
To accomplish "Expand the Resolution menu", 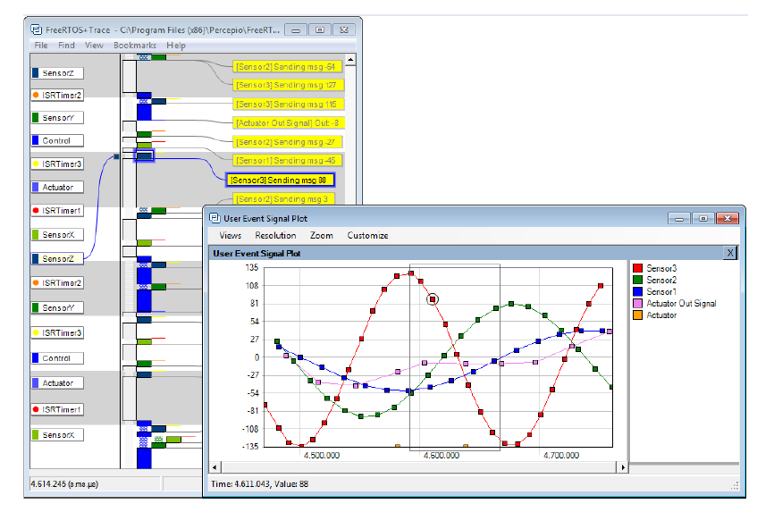I will click(x=275, y=236).
